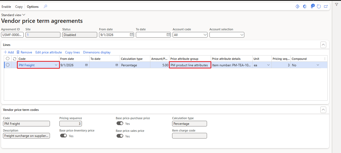The height and width of the screenshot is (153, 341).
Task: Open the Options menu
Action: (33, 7)
